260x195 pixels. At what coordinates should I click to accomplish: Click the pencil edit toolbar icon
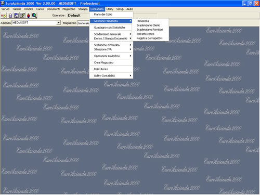tap(23, 16)
